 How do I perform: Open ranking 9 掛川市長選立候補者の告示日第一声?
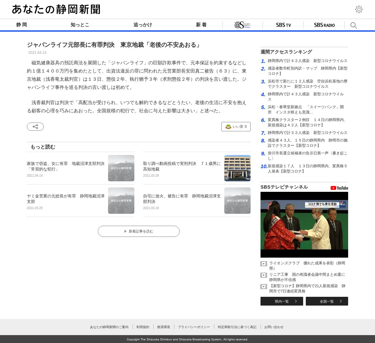pyautogui.click(x=308, y=156)
